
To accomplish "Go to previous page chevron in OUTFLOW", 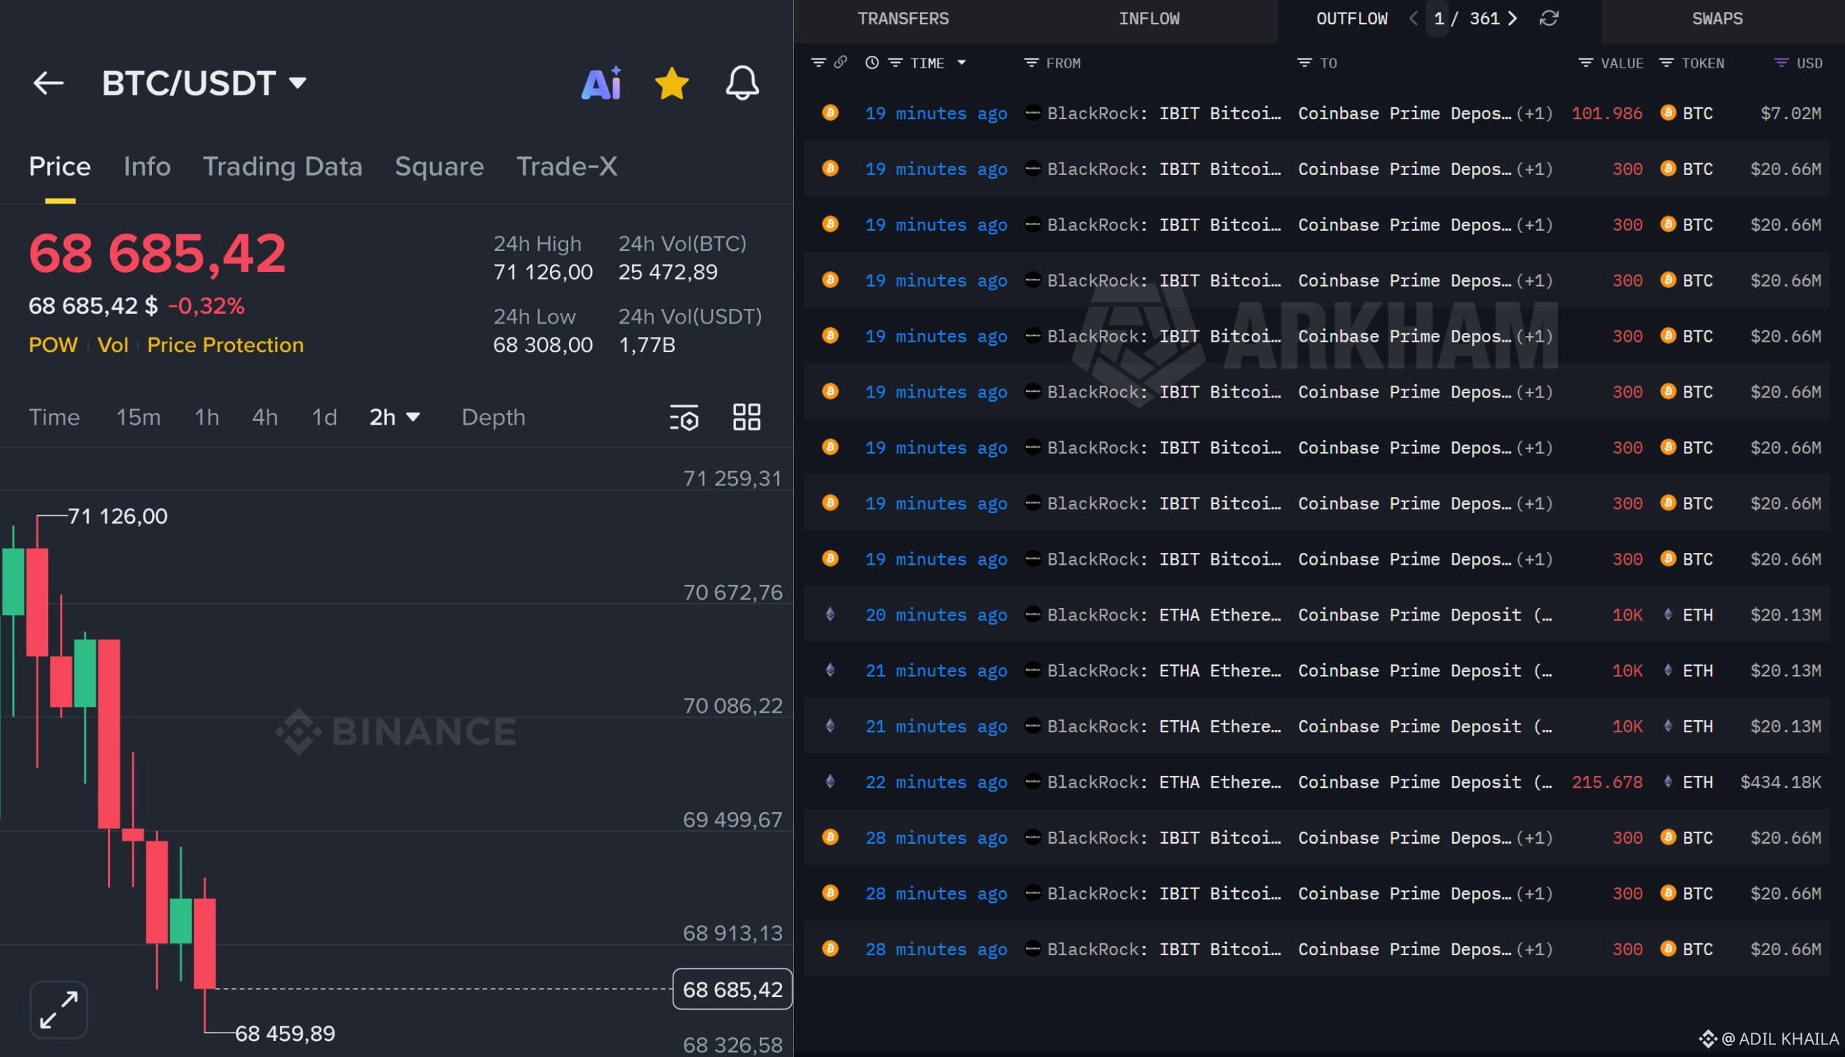I will click(x=1413, y=19).
